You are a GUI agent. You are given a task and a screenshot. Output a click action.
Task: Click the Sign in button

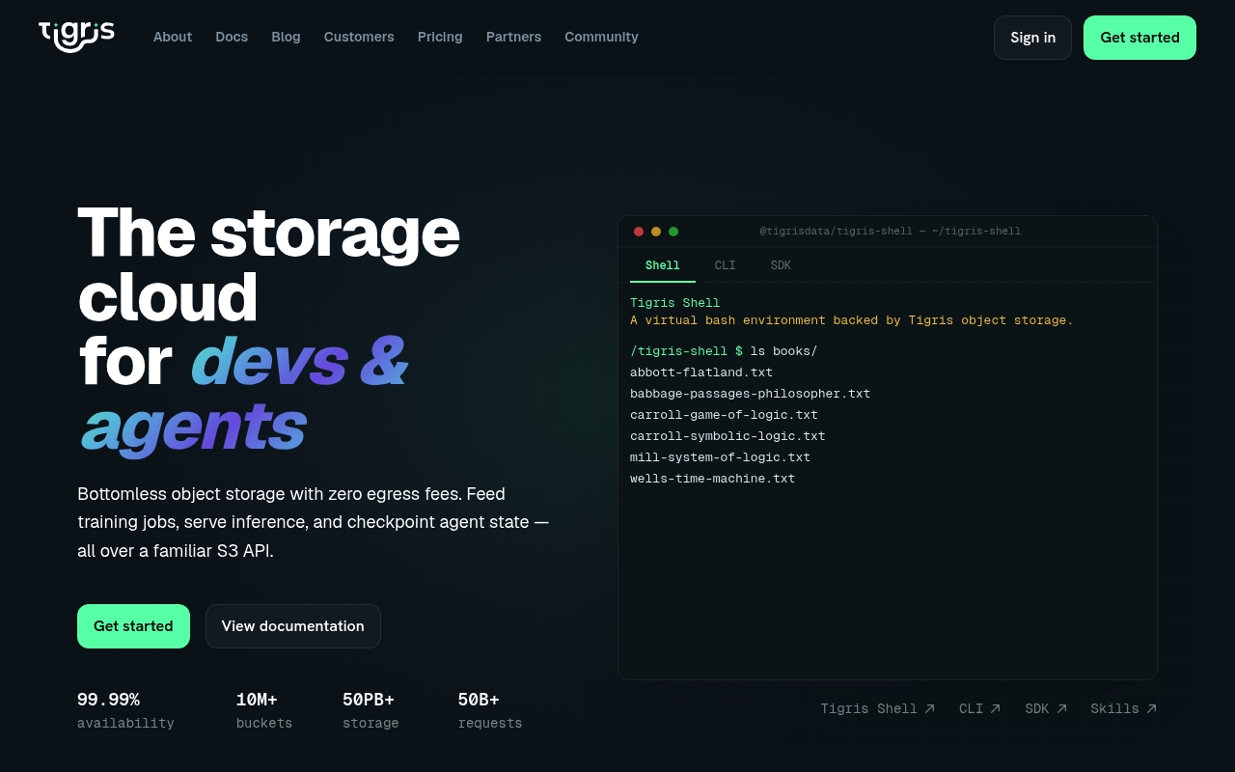[1032, 38]
